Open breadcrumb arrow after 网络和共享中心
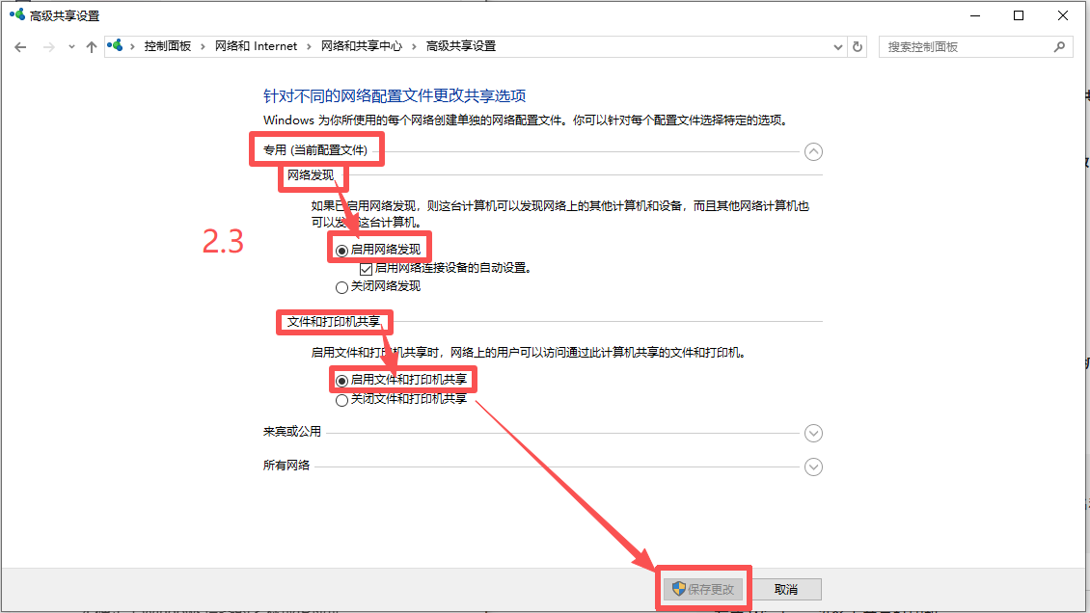Screen dimensions: 1090x613 [x=415, y=46]
